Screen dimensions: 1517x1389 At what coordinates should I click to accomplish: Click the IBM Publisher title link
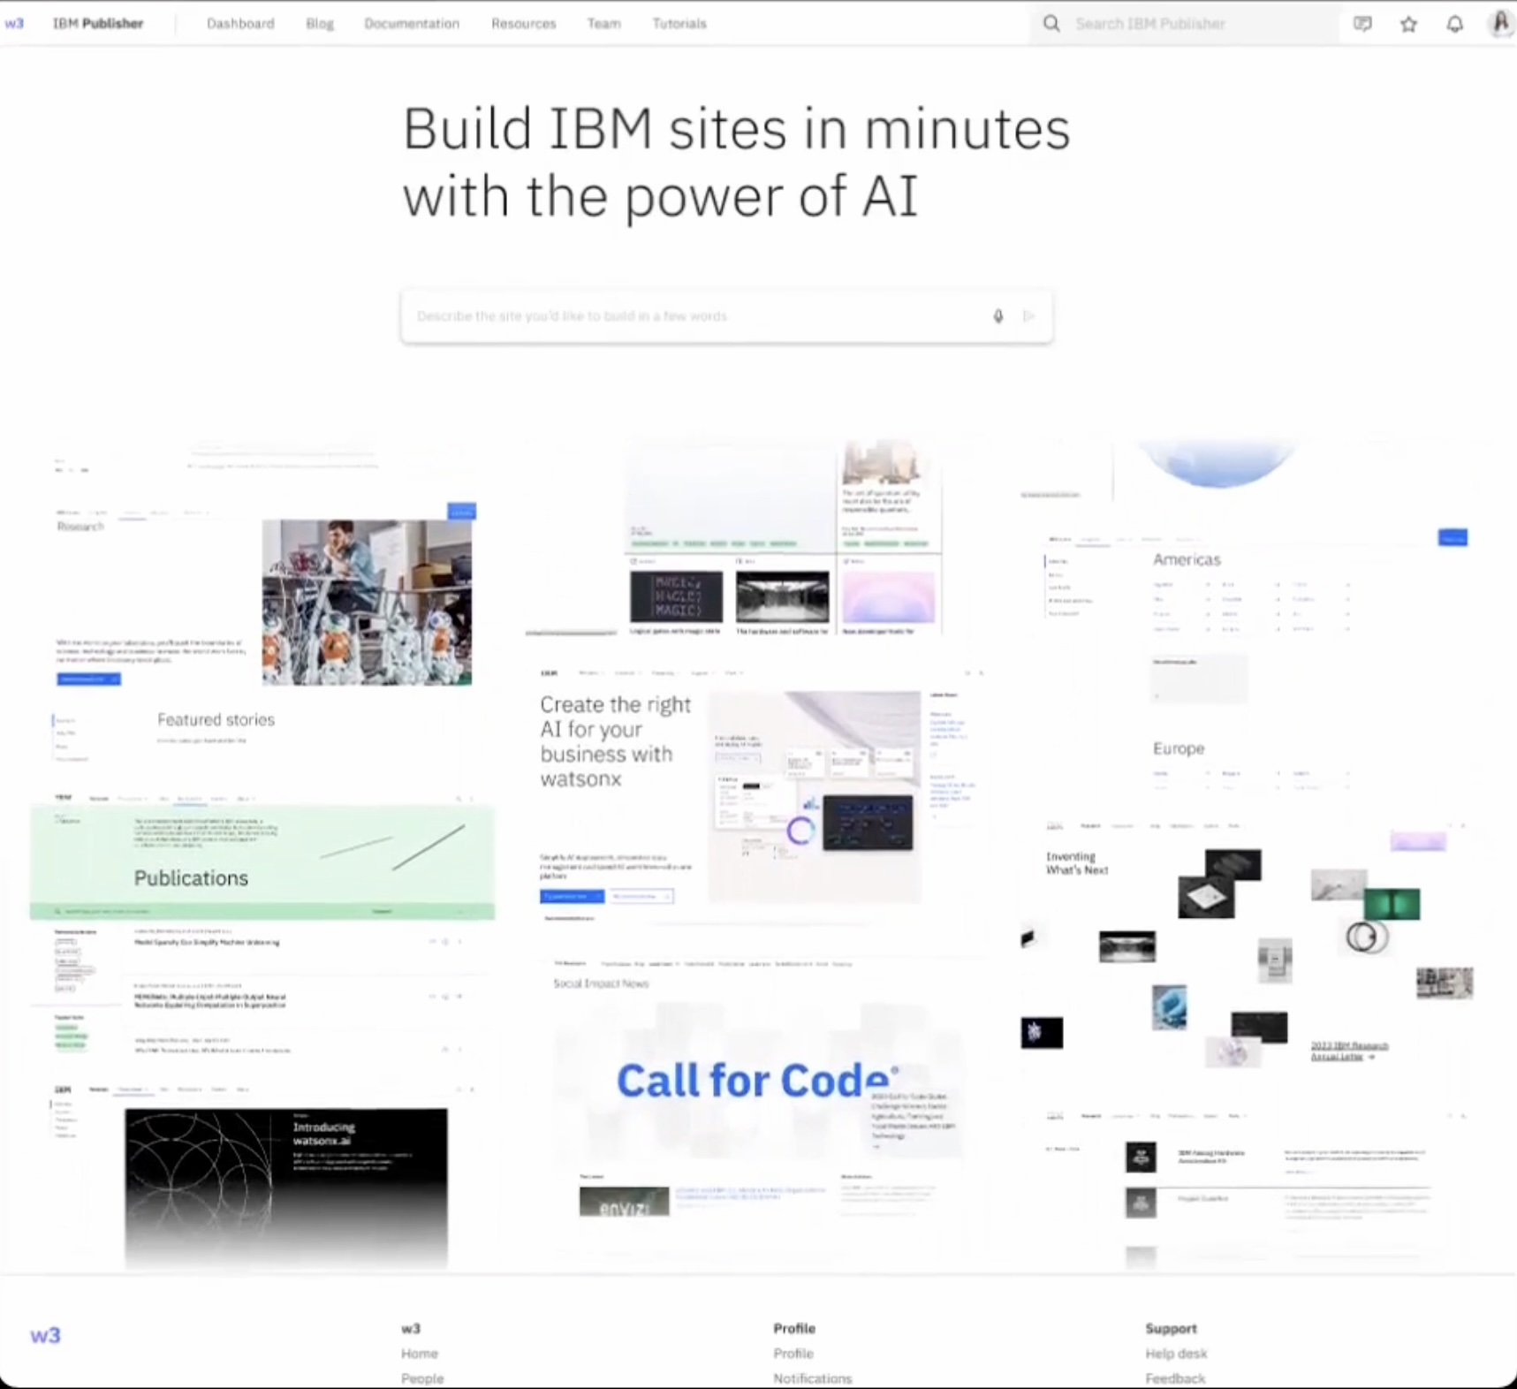click(98, 24)
